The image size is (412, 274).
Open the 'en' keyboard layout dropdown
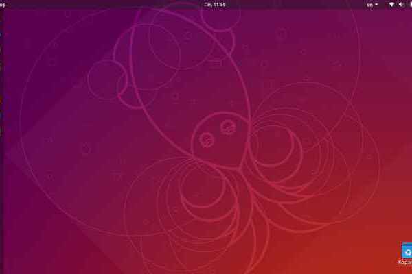pos(372,5)
